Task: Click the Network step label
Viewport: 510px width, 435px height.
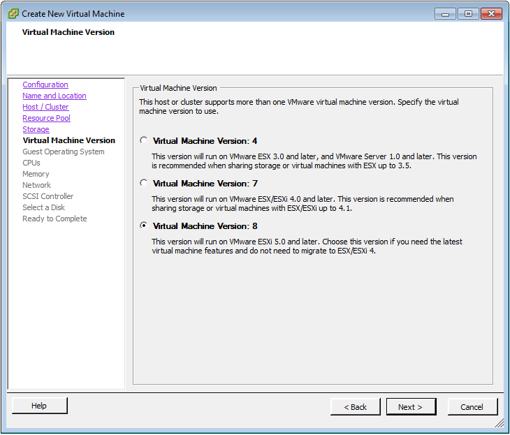Action: click(x=37, y=185)
